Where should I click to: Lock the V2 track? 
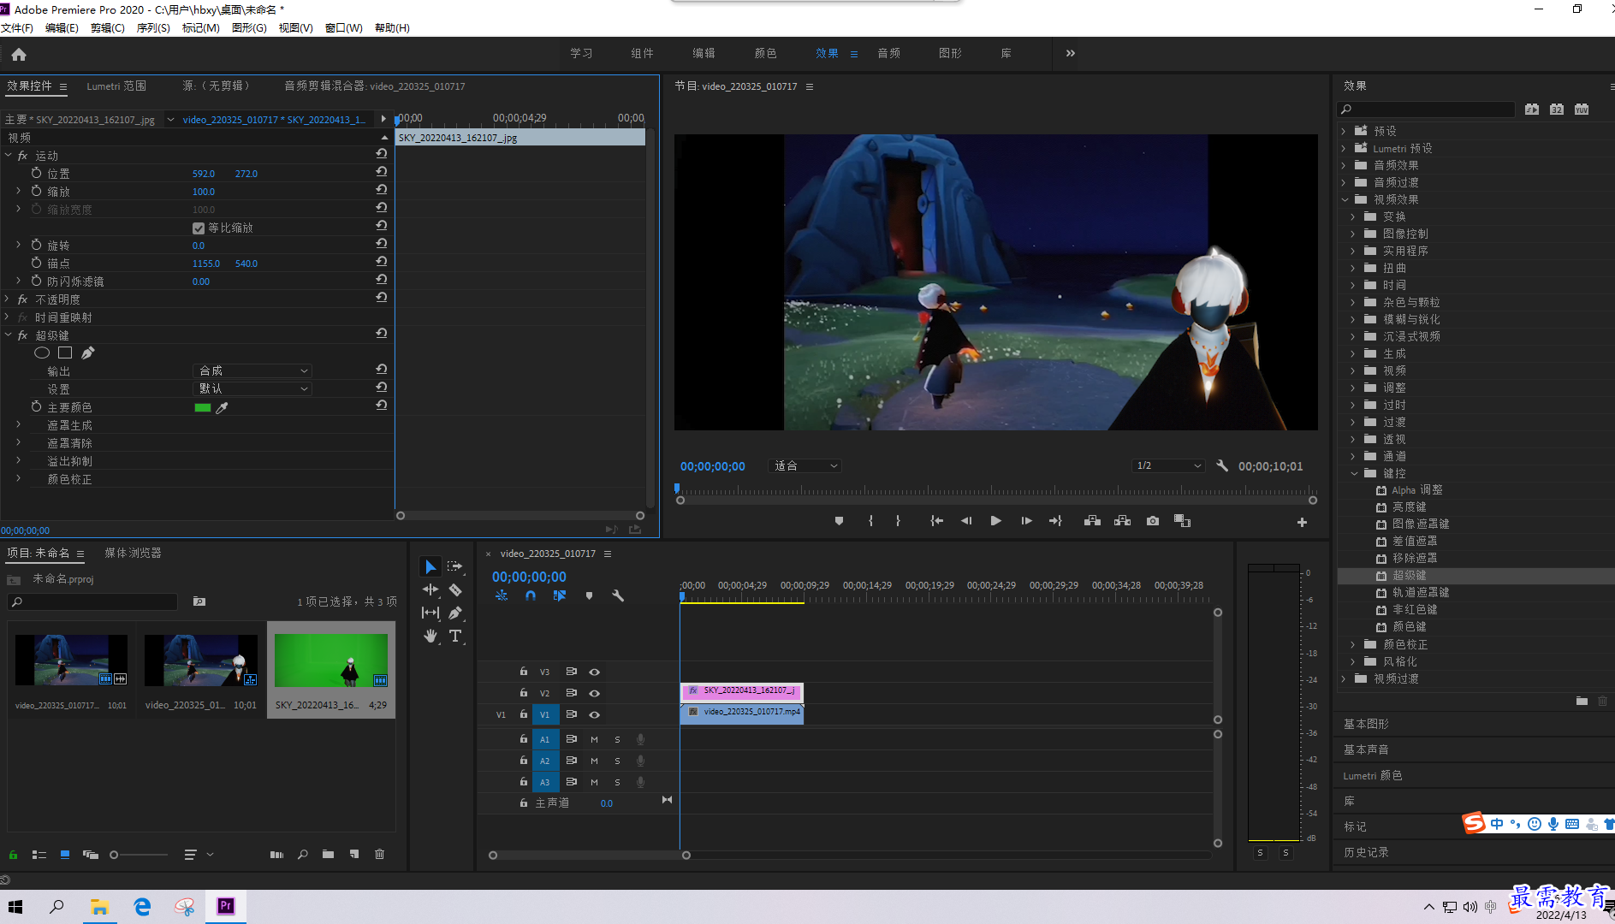click(x=524, y=693)
